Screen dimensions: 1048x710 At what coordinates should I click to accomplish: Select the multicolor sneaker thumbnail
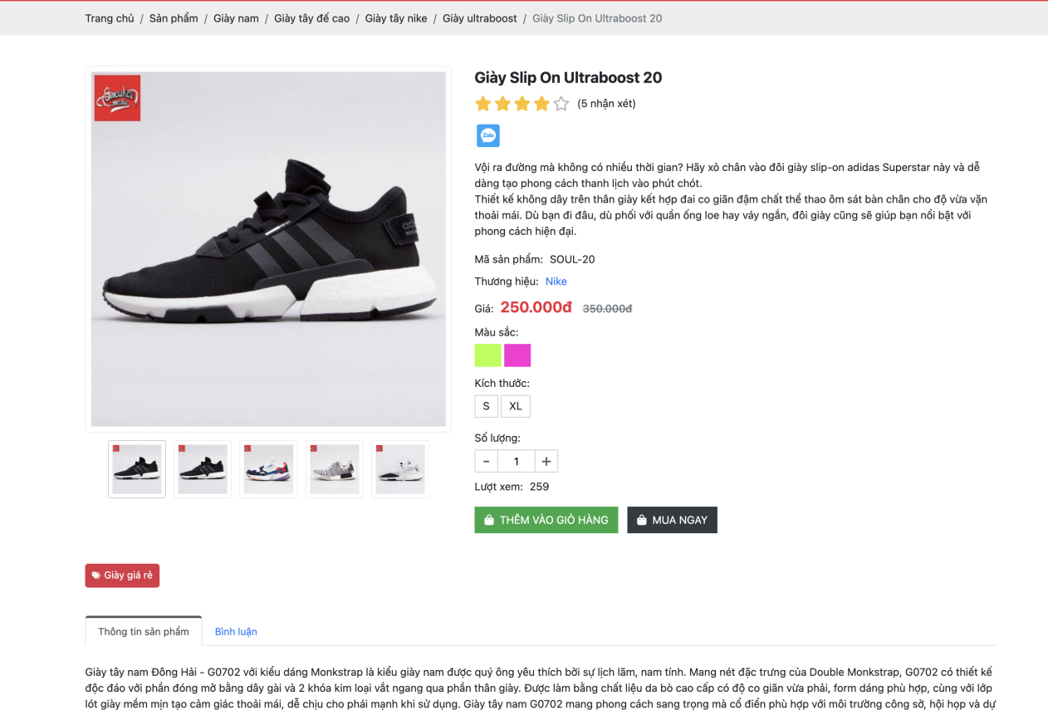coord(268,469)
